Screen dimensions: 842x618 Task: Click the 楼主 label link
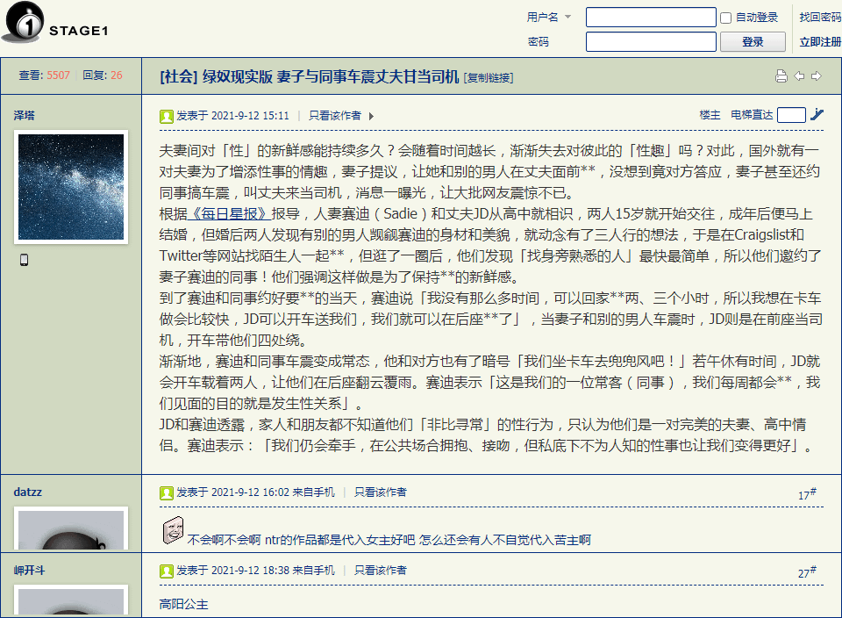click(710, 115)
